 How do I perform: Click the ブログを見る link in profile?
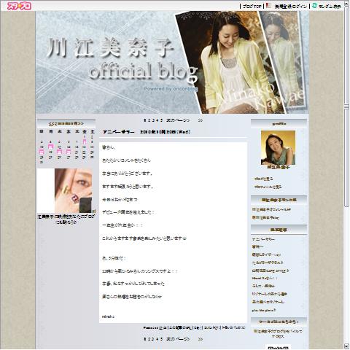(x=263, y=179)
